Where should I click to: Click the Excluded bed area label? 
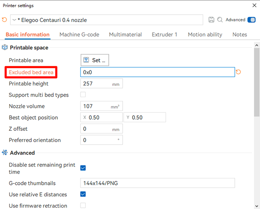point(31,73)
